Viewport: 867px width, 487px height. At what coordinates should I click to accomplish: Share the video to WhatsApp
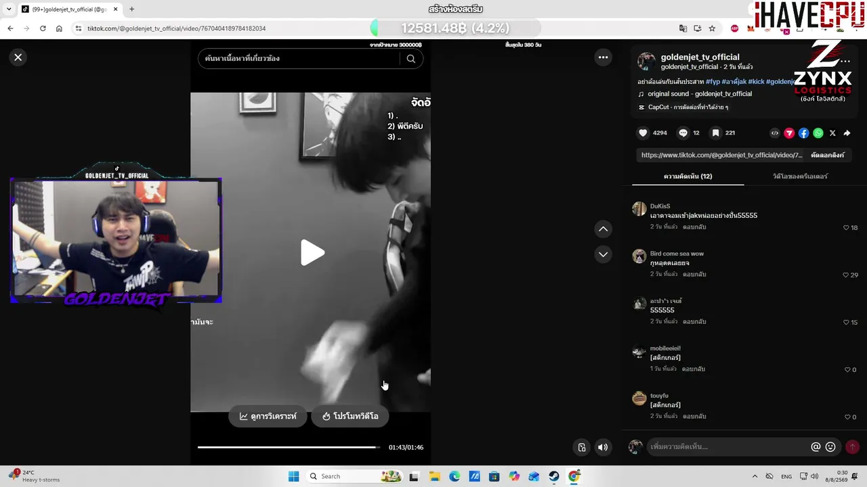coord(818,133)
